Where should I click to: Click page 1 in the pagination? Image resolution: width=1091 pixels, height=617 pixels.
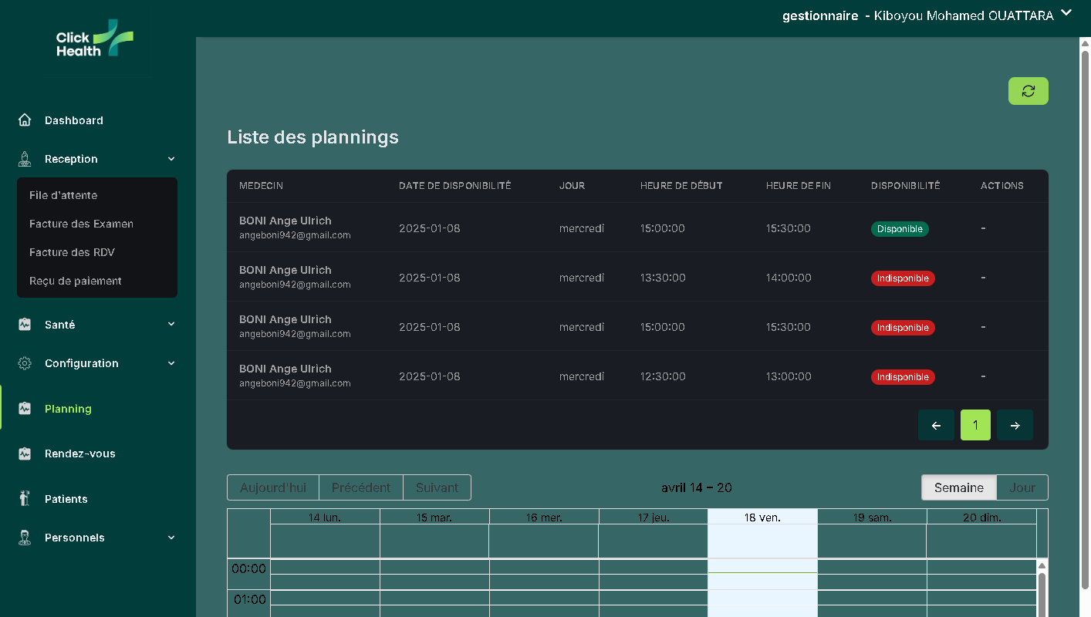(975, 425)
